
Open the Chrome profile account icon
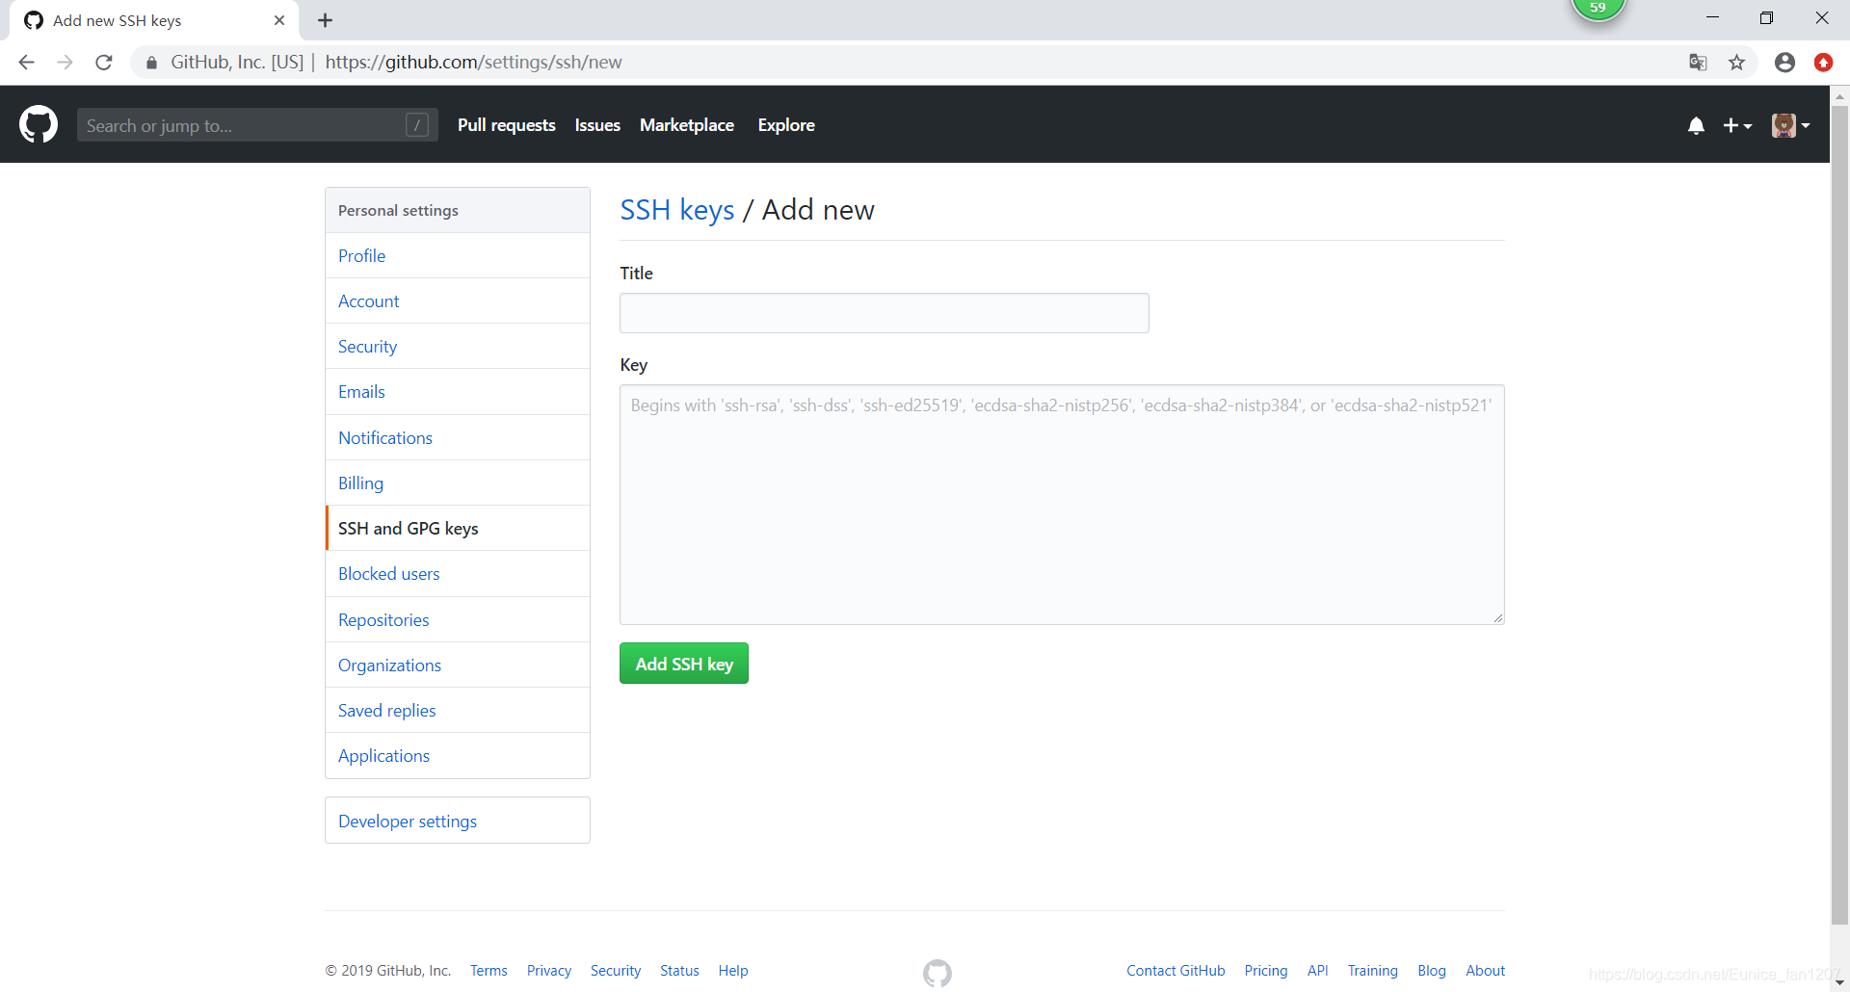pyautogui.click(x=1784, y=63)
